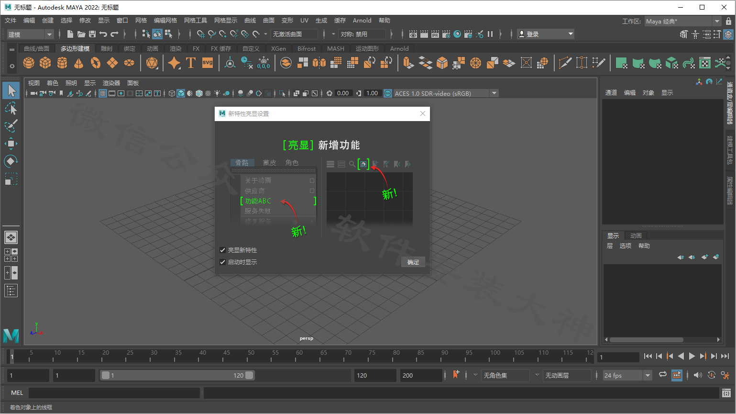Toggle the UI lock icon beside workspace
This screenshot has width=736, height=414.
(x=729, y=21)
